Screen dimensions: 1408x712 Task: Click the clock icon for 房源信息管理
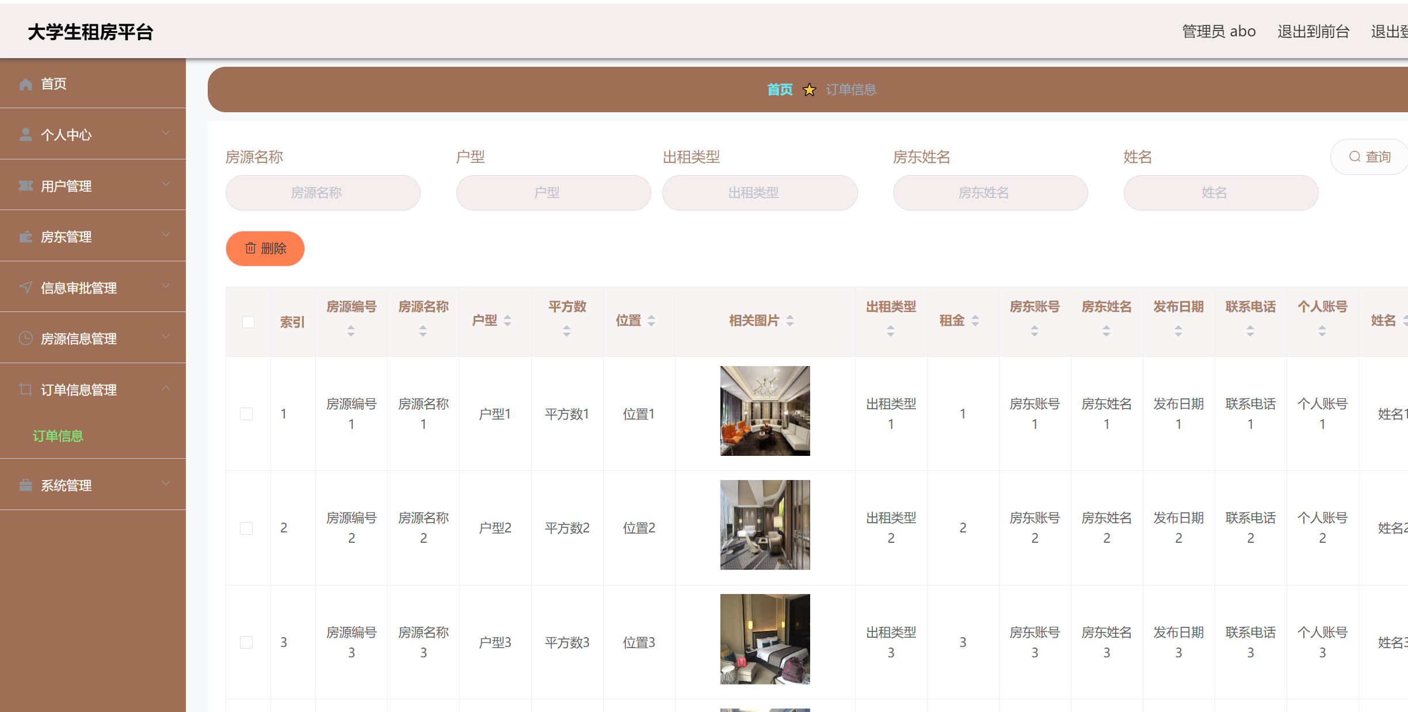tap(25, 338)
